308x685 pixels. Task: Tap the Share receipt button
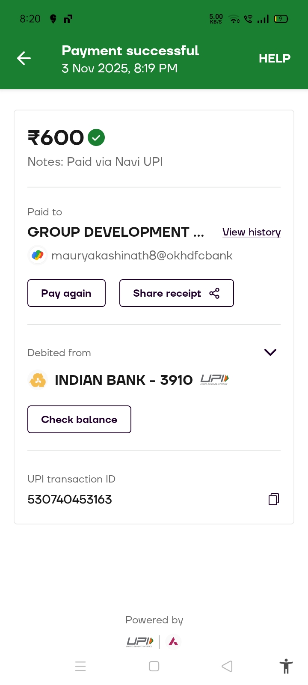176,293
